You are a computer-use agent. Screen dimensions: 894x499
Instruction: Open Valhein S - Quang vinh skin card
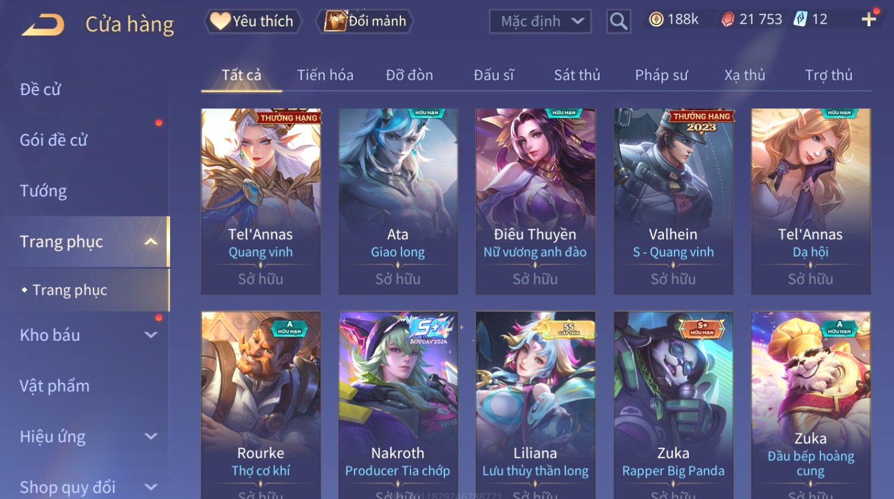pos(673,201)
